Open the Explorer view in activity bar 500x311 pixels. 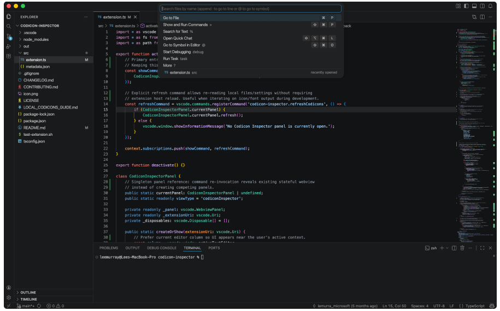(x=9, y=16)
